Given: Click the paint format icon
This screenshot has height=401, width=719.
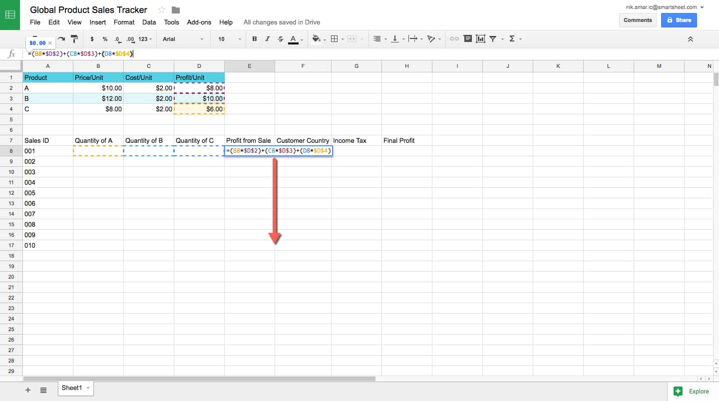Looking at the screenshot, I should coord(74,38).
